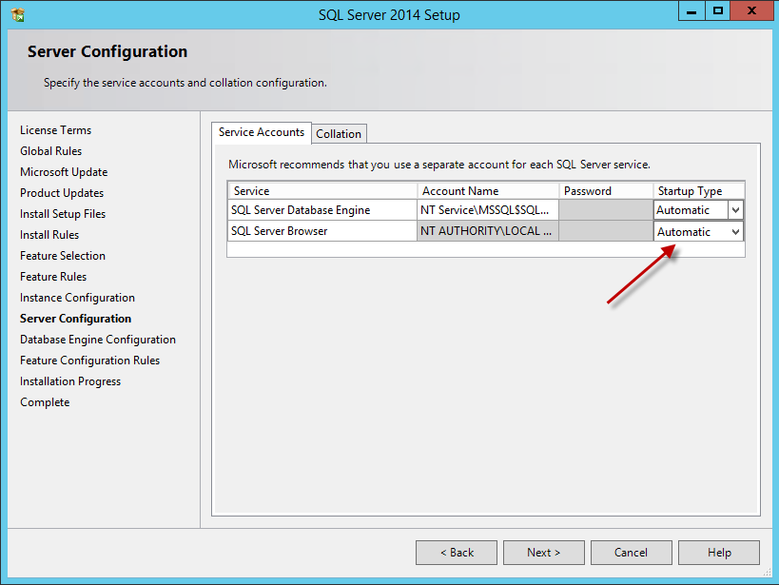Click Complete step in the list
Image resolution: width=779 pixels, height=585 pixels.
pos(45,402)
